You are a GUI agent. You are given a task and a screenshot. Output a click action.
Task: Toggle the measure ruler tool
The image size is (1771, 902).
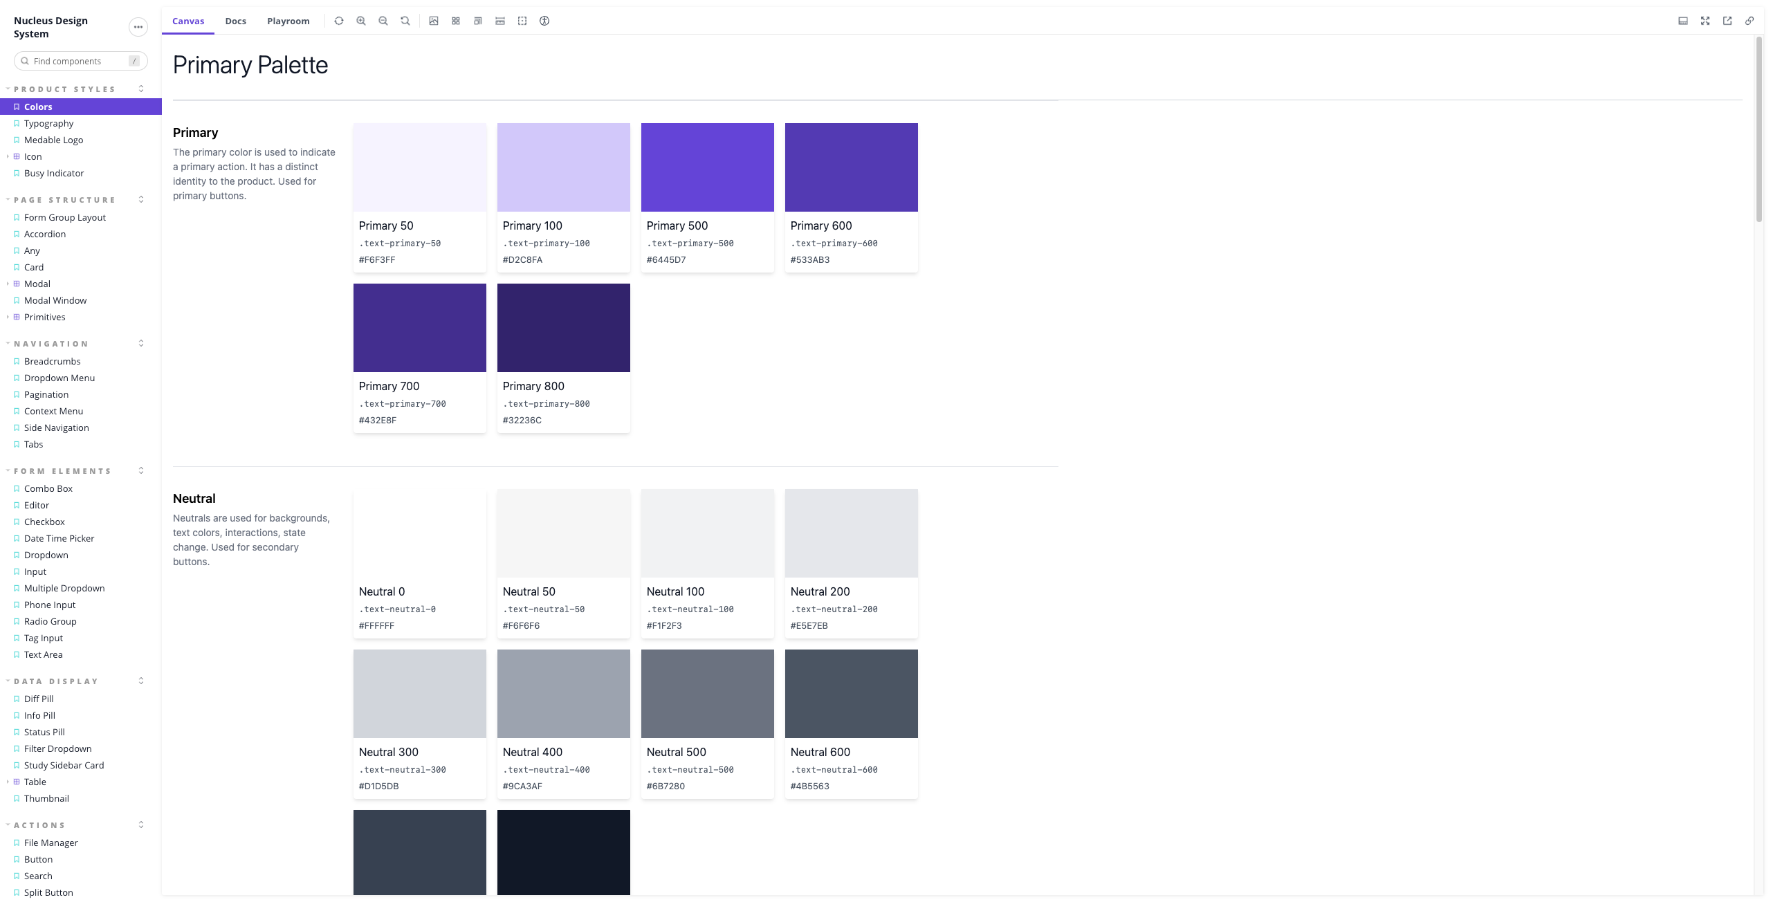[500, 21]
